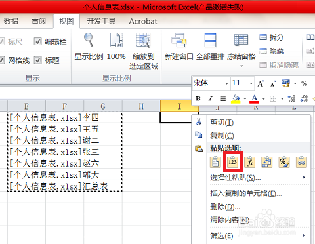Click the Decrease Decimal icon
Screen dimensions: 315x244
(304, 98)
